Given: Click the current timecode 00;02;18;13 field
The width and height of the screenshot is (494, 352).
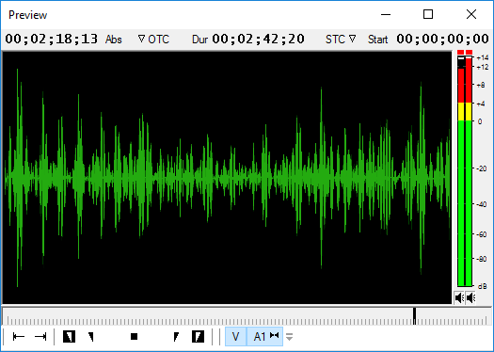Looking at the screenshot, I should coord(52,40).
